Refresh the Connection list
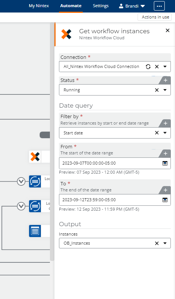The width and height of the screenshot is (175, 299). [148, 66]
